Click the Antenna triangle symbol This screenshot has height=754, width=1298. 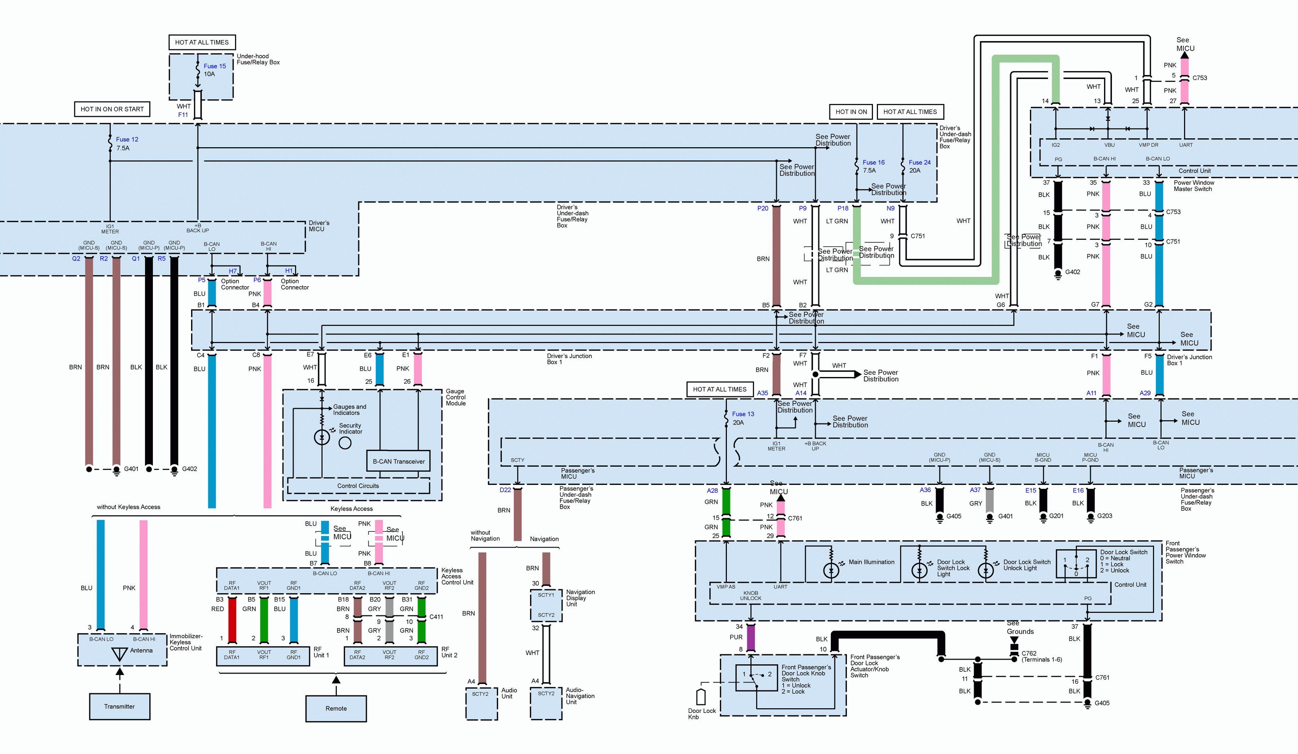[119, 653]
